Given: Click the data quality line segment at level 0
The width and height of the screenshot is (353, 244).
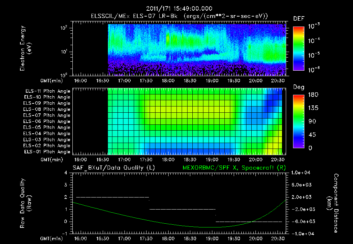Looking at the screenshot, I should tap(249, 222).
